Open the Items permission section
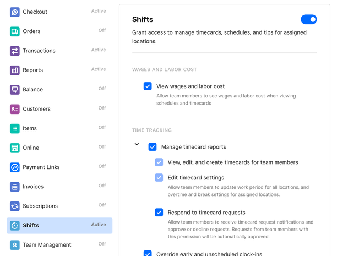Screen dimensions: 337x256 coord(30,128)
